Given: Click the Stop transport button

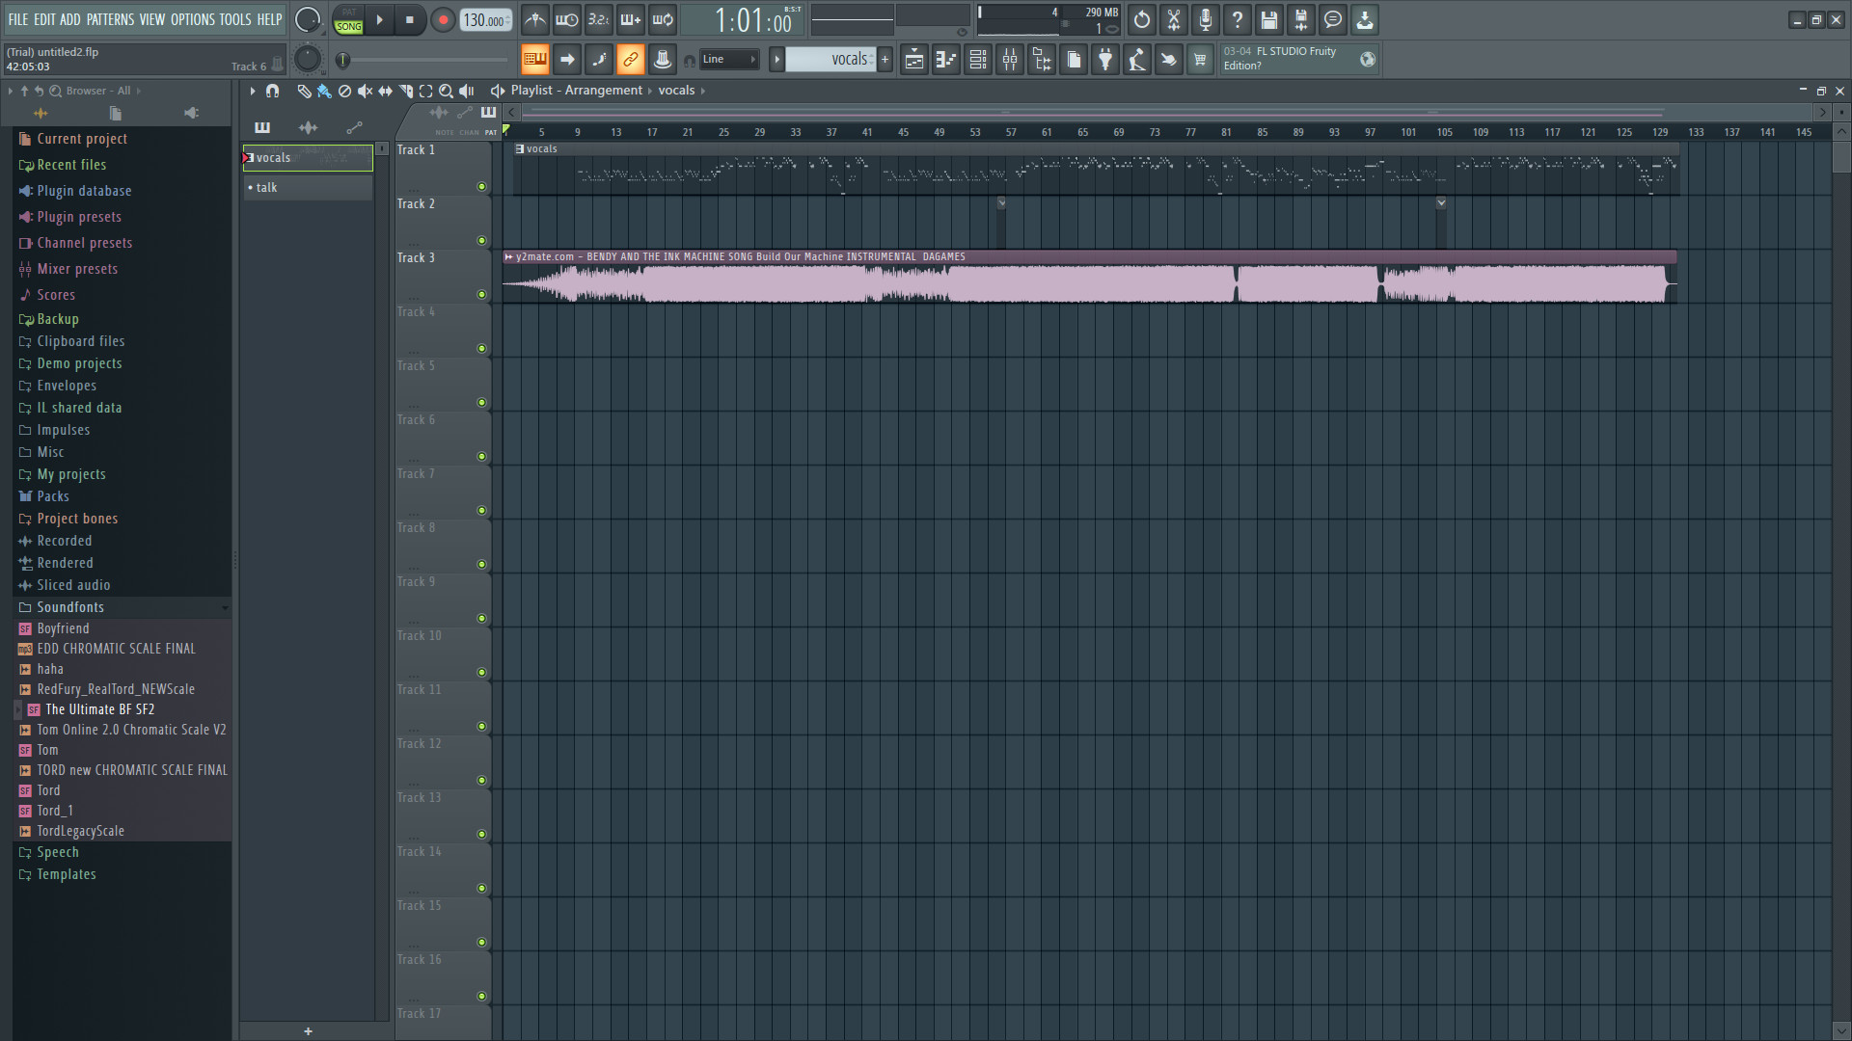Looking at the screenshot, I should point(410,19).
